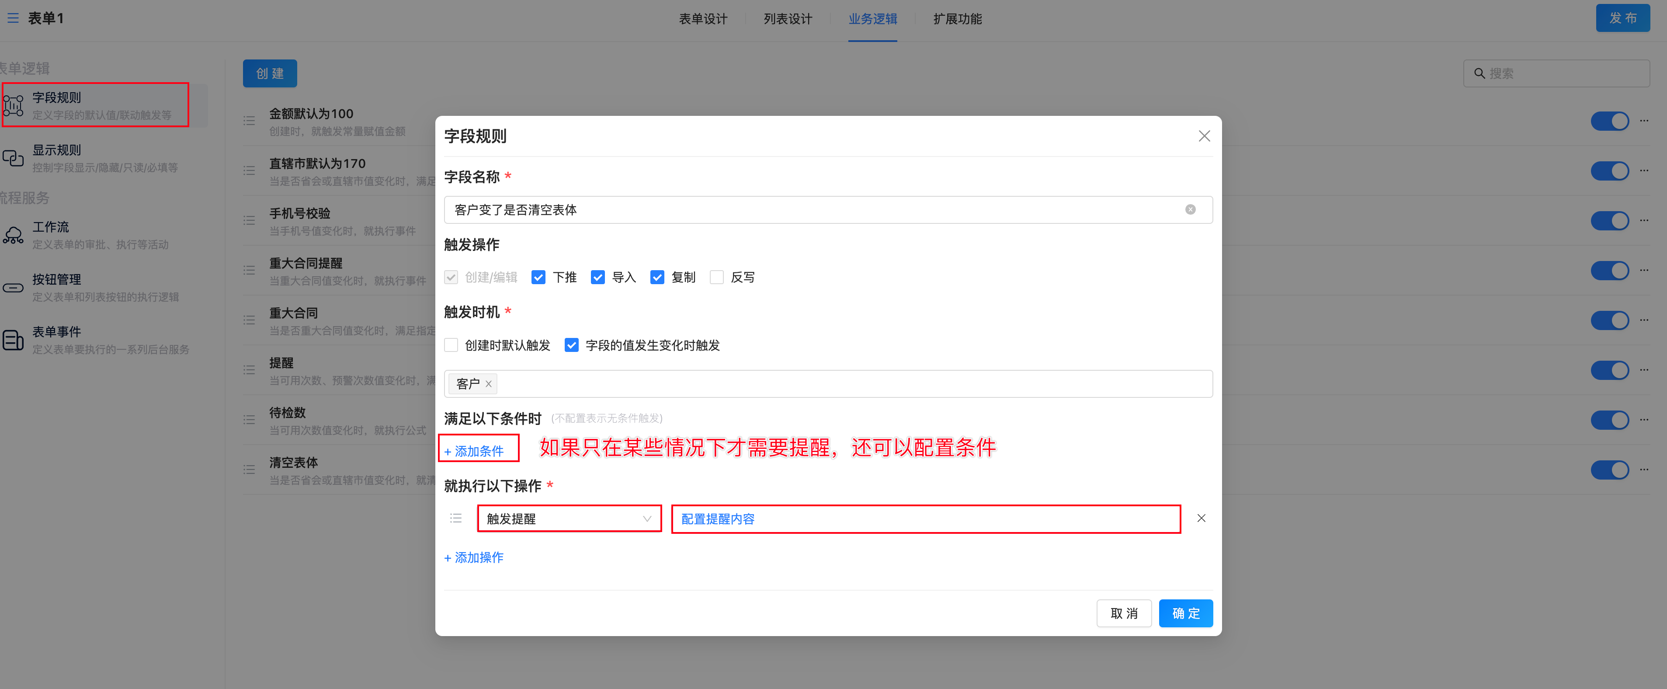Image resolution: width=1667 pixels, height=689 pixels.
Task: Open the 扩展功能 tab
Action: 957,19
